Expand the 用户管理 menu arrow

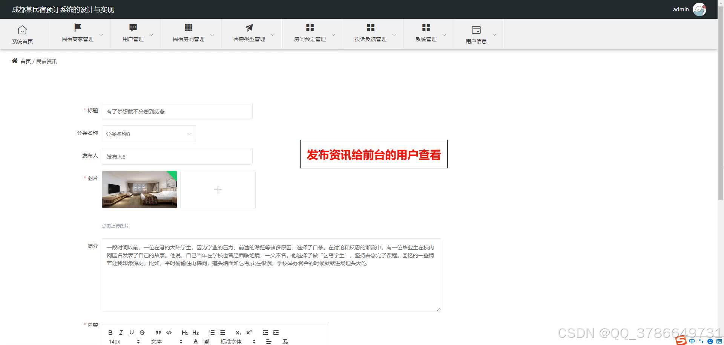(151, 35)
